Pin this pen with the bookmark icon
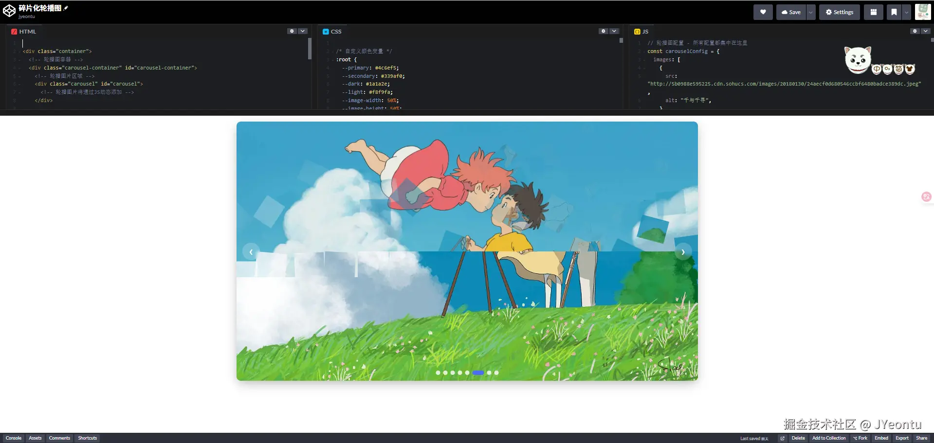 (894, 12)
